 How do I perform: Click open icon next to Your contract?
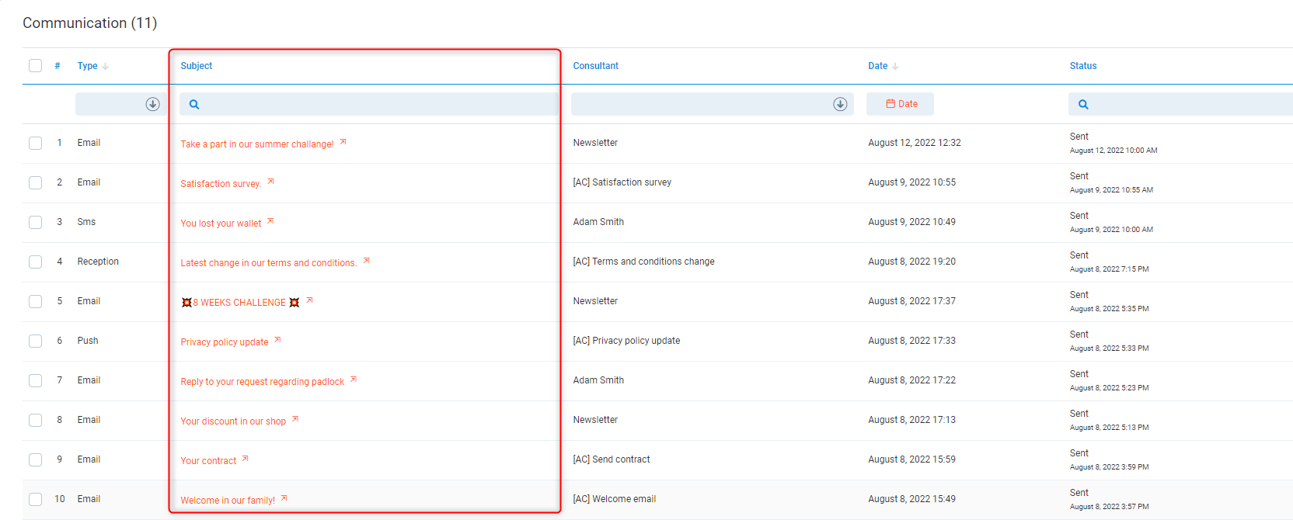click(x=245, y=459)
